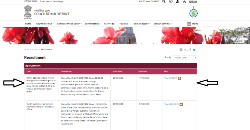Expand the Media Gallery menu
Image resolution: width=250 pixels, height=130 pixels.
click(142, 24)
